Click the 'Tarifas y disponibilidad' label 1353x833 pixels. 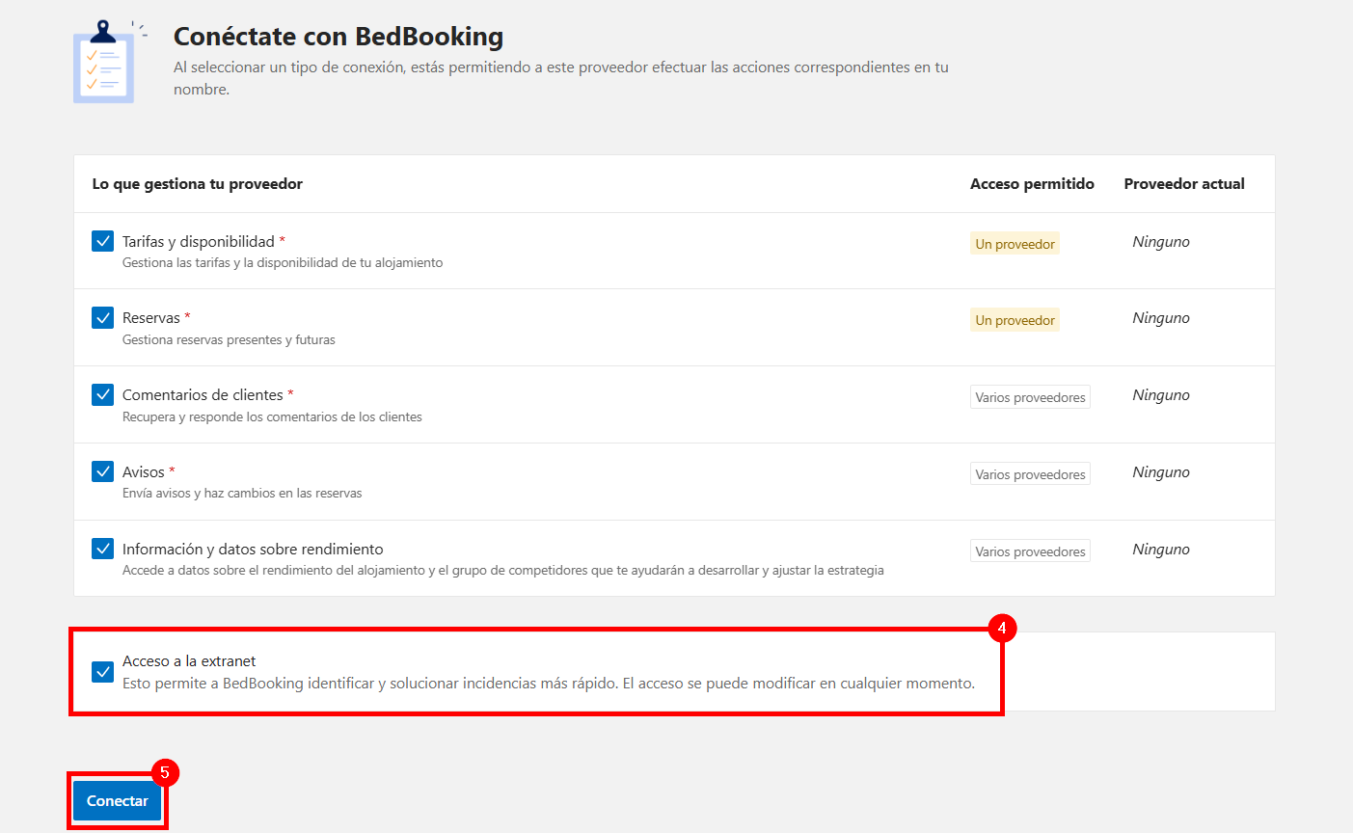199,241
